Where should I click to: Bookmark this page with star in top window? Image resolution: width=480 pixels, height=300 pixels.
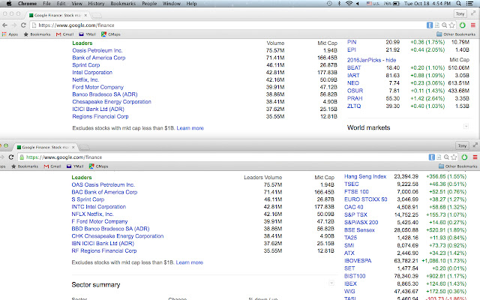[451, 25]
